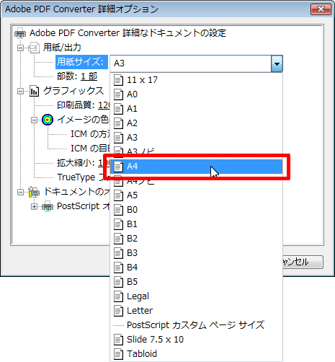The image size is (335, 362).
Task: Pick B5 paper size
Action: 196,282
